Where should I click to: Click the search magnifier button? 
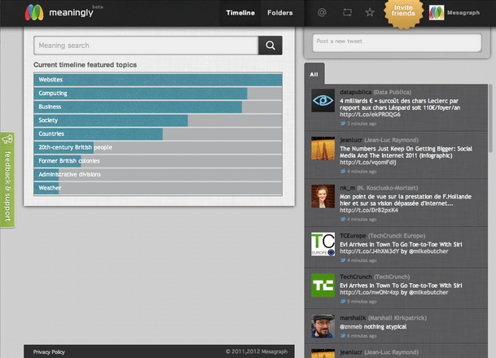click(x=270, y=46)
